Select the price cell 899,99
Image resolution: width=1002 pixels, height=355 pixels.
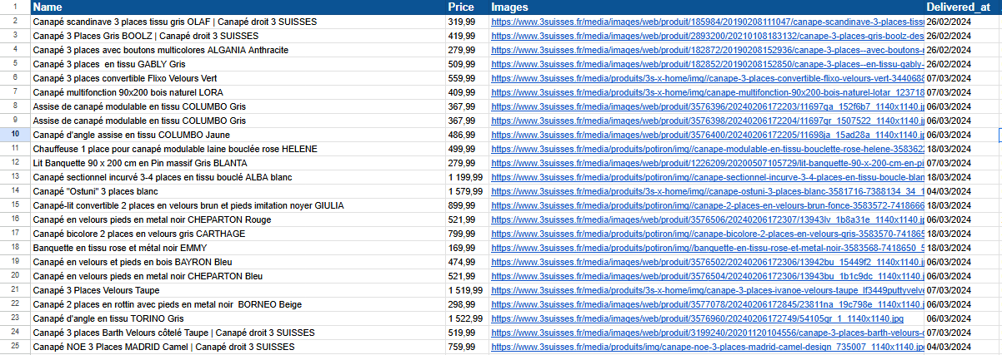[467, 205]
